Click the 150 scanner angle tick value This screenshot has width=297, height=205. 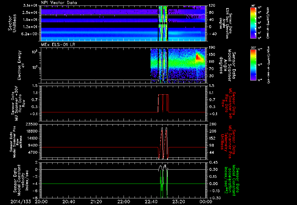[x=212, y=55]
